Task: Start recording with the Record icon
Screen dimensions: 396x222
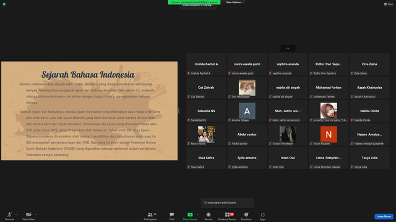Action: coord(209,215)
